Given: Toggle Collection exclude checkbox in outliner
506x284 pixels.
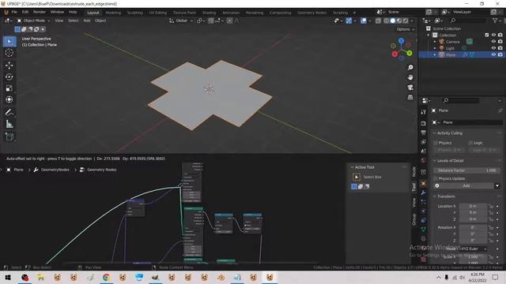Looking at the screenshot, I should click(x=487, y=35).
